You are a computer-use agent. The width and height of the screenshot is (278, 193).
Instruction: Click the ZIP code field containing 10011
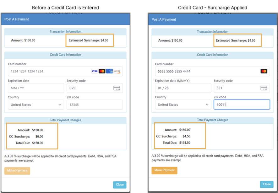pyautogui.click(x=242, y=105)
